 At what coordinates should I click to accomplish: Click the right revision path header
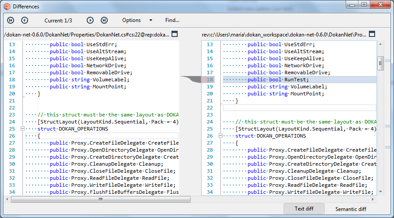284,34
